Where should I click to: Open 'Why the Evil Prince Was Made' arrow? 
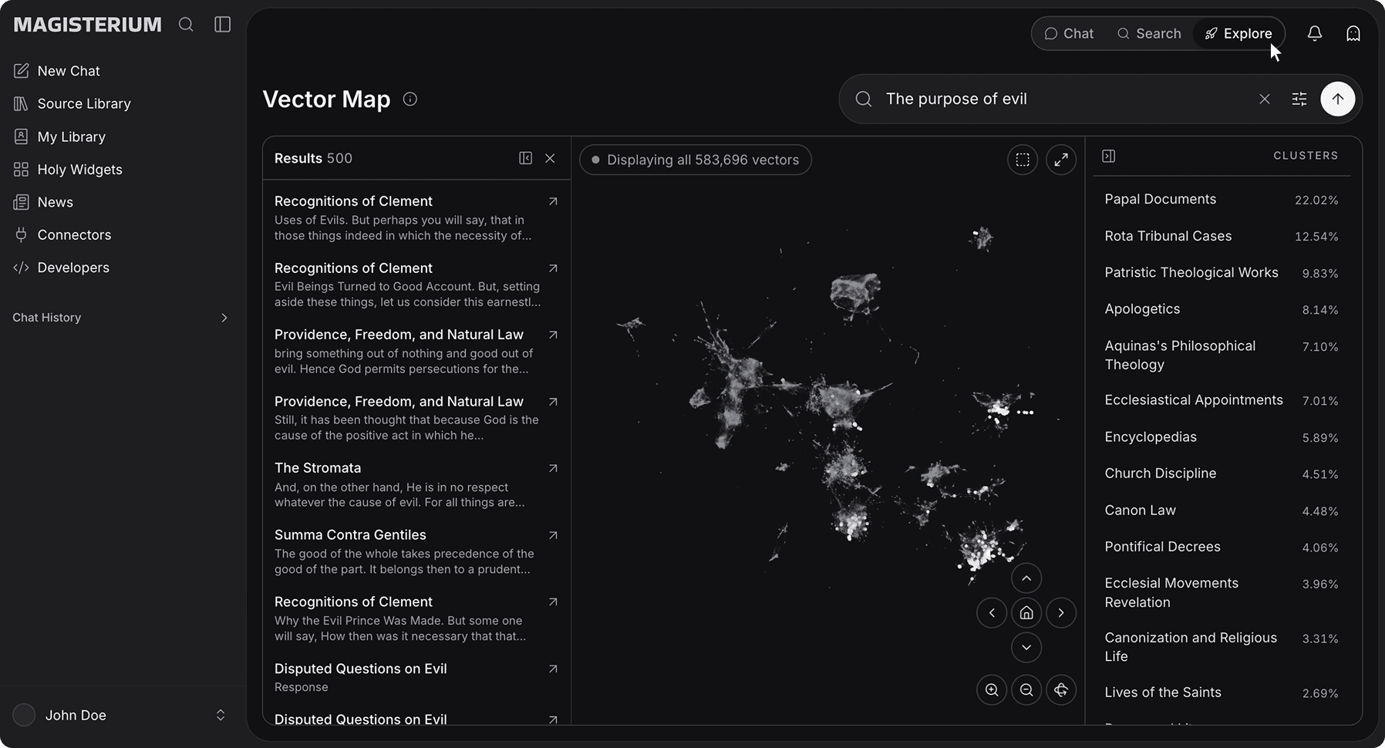point(553,601)
